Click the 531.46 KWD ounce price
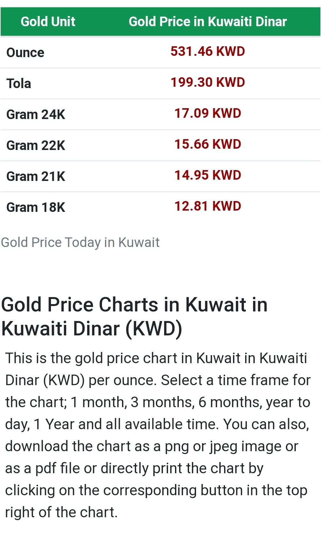Viewport: 321px width, 538px height. [x=208, y=51]
